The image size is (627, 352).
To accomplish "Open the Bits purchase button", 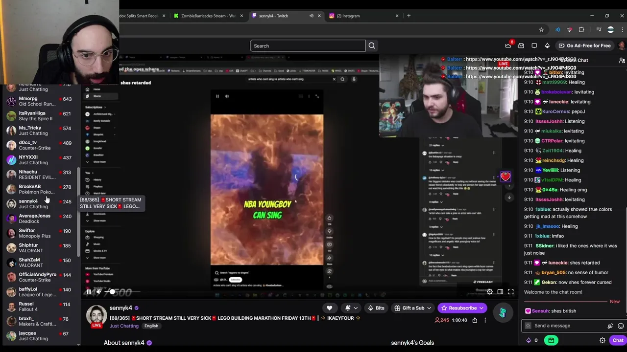I will click(x=376, y=308).
